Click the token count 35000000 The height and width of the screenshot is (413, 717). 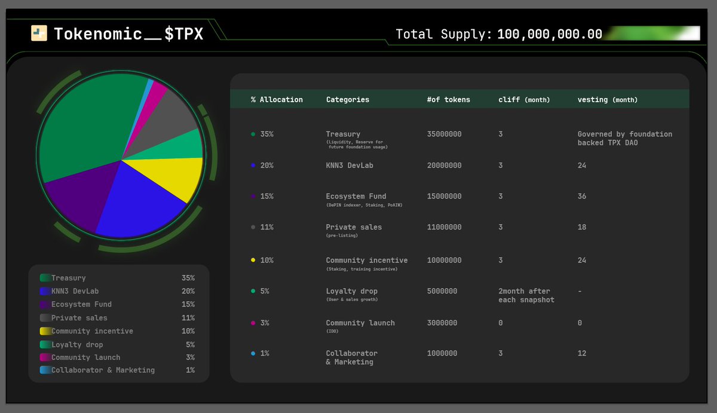445,134
